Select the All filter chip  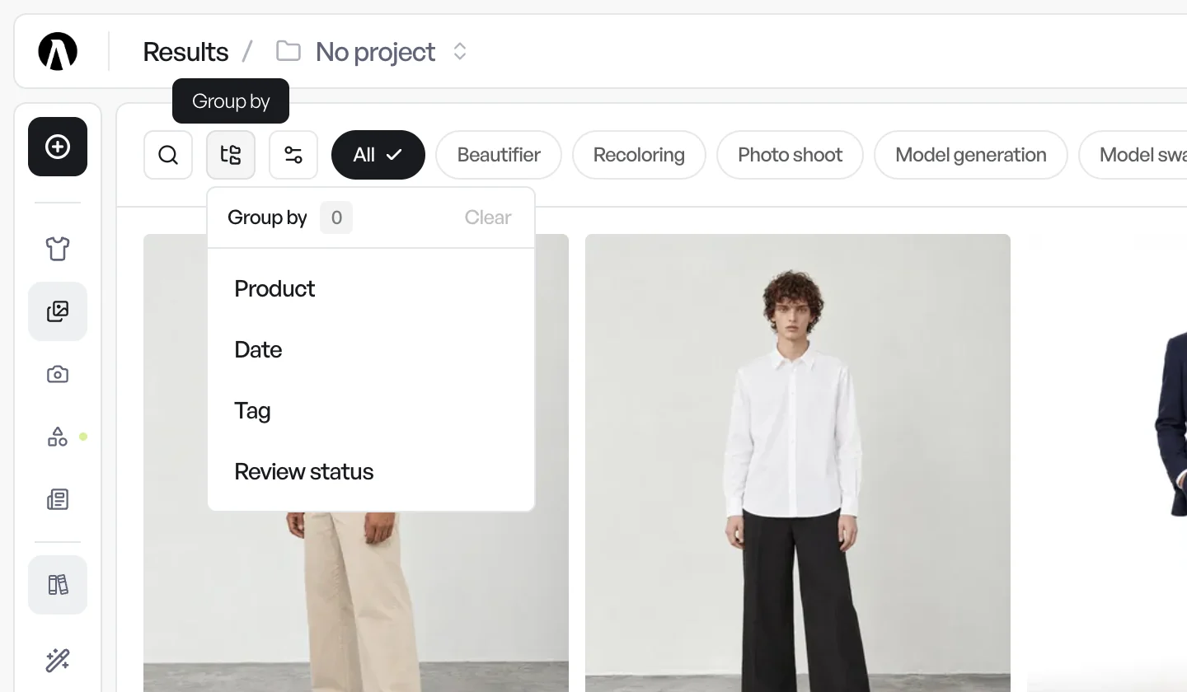(x=378, y=155)
